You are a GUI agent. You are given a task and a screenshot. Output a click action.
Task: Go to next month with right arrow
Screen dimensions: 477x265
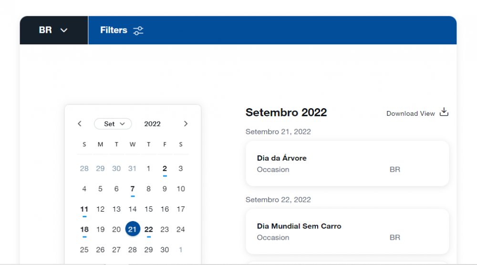tap(186, 124)
